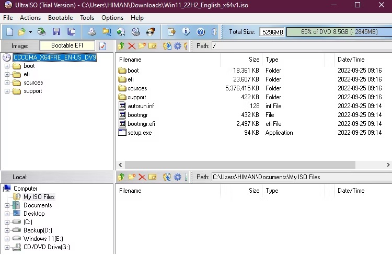
Task: Click the local pane red X Delete icon
Action: point(142,177)
